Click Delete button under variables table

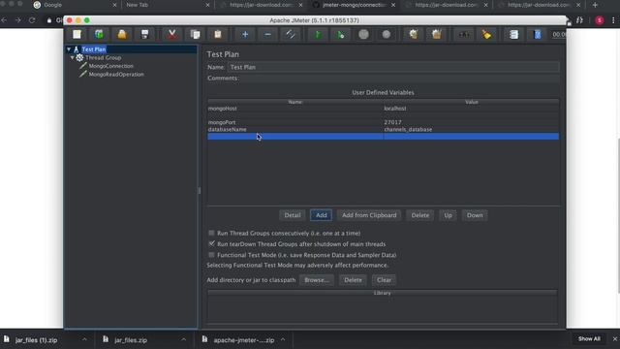tap(419, 215)
